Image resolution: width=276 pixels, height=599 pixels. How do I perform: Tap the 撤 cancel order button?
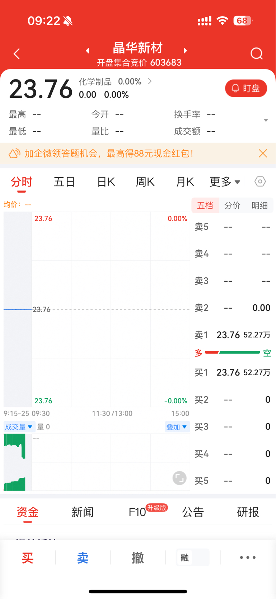click(x=138, y=558)
